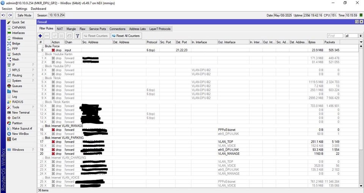This screenshot has height=193, width=364.
Task: Switch to the NAT tab
Action: pyautogui.click(x=60, y=29)
